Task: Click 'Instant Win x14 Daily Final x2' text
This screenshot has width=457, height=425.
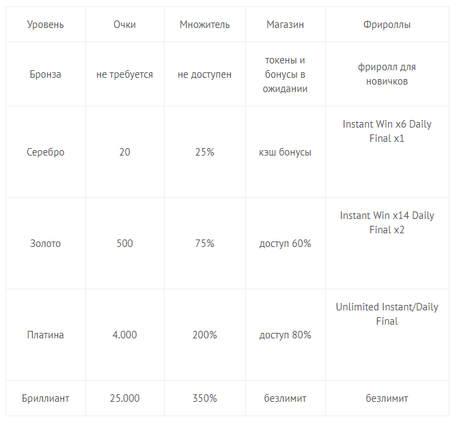Action: 387,223
